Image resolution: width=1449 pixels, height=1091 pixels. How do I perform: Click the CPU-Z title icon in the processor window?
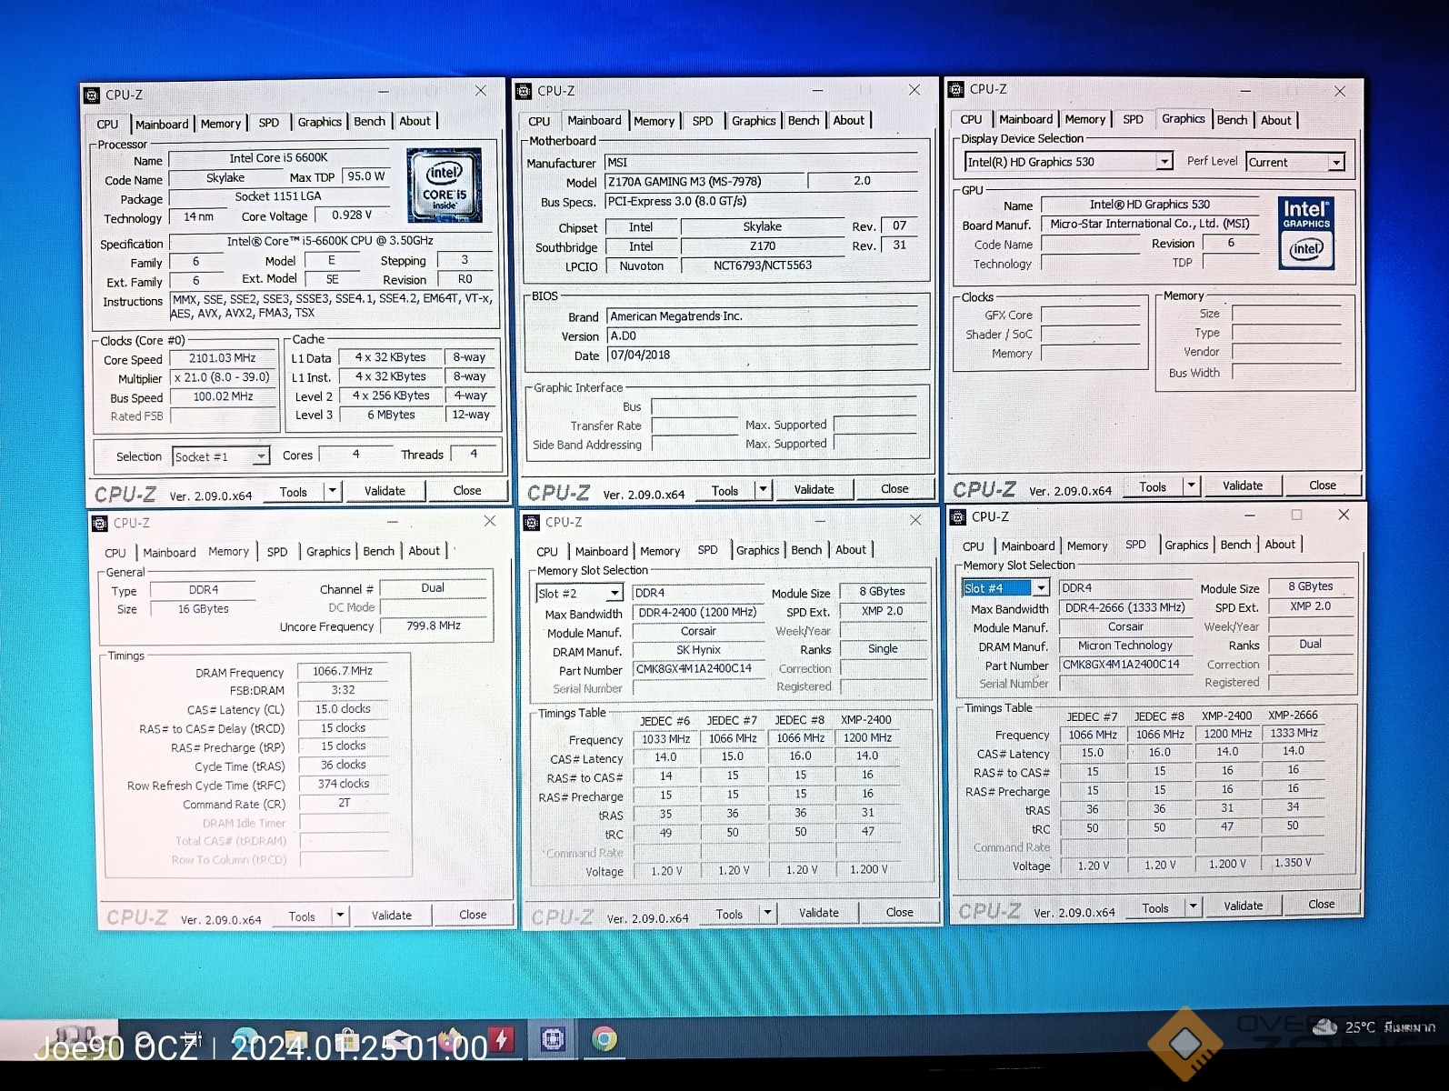(x=92, y=95)
